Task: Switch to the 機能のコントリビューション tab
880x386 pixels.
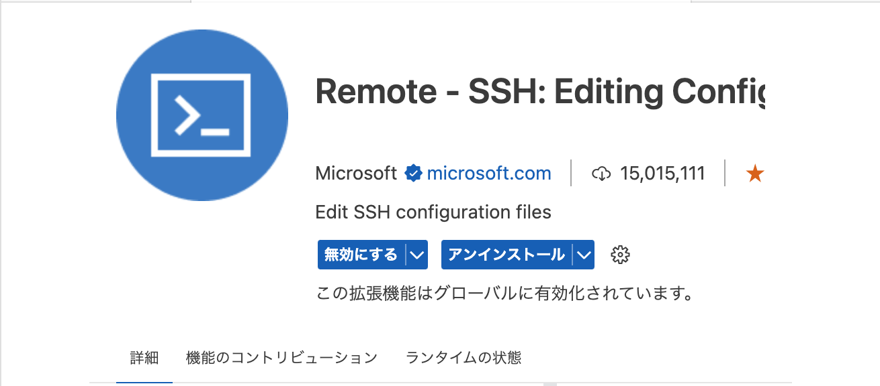Action: pyautogui.click(x=281, y=358)
